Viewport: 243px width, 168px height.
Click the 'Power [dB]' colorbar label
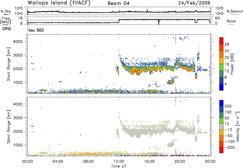[x=232, y=64]
